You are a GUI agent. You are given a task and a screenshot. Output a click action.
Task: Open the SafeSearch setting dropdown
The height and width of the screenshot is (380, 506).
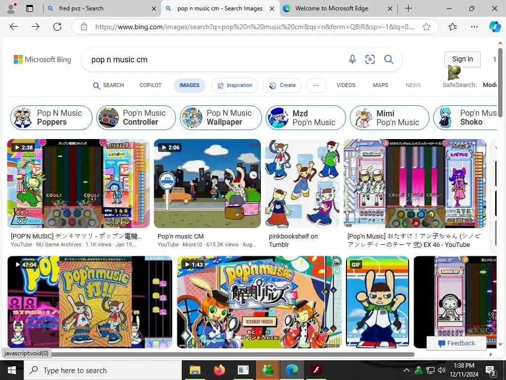tap(469, 85)
